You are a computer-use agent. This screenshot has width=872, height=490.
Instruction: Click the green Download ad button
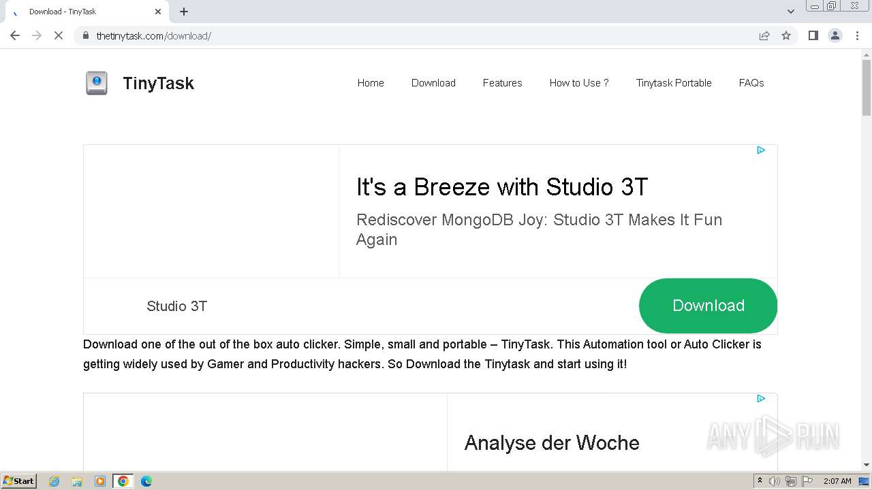coord(708,306)
